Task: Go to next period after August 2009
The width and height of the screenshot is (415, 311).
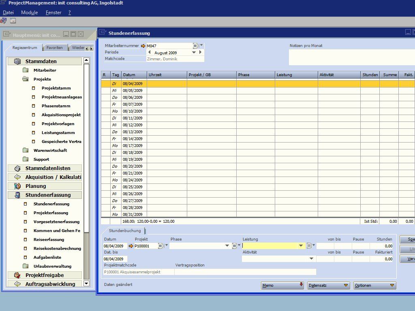Action: tap(200, 52)
